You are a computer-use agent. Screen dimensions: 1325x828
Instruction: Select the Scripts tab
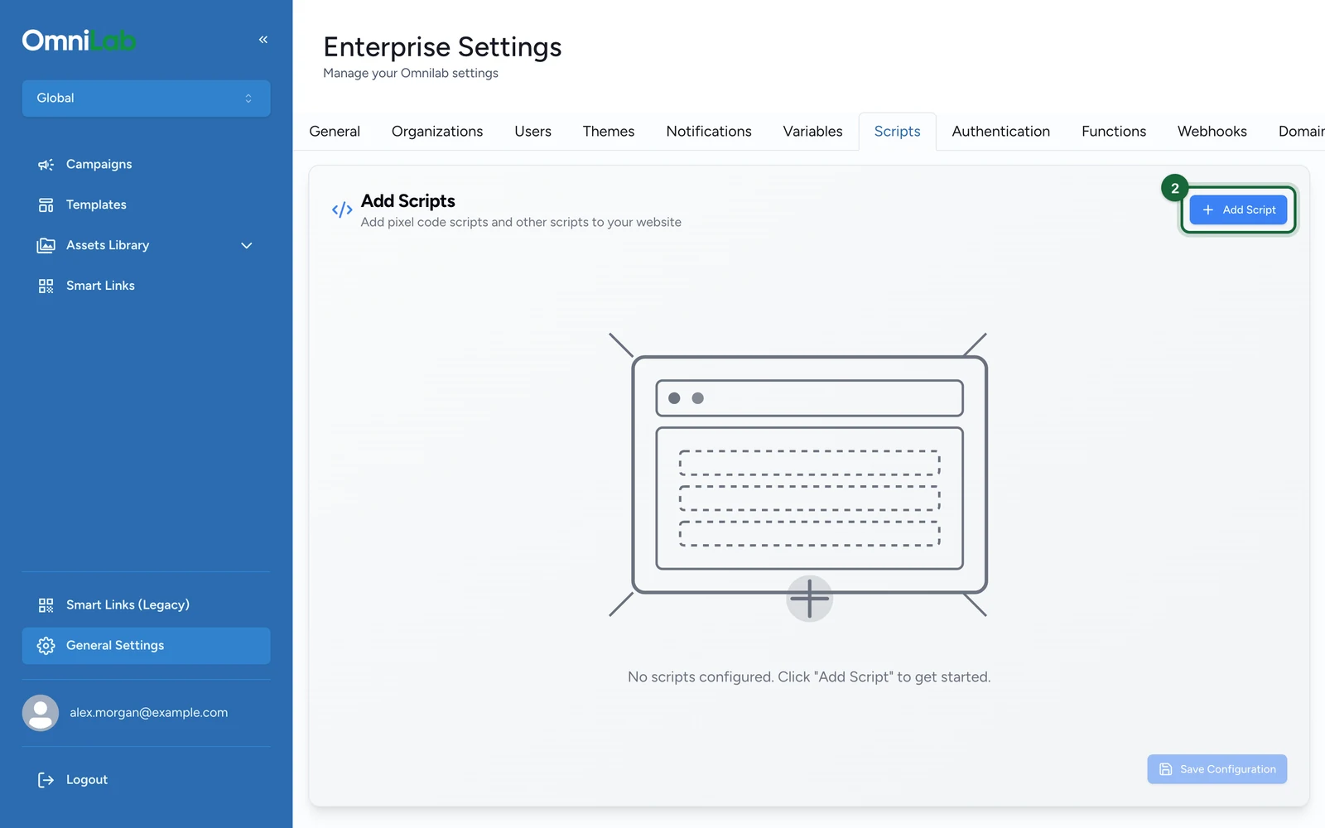click(898, 132)
